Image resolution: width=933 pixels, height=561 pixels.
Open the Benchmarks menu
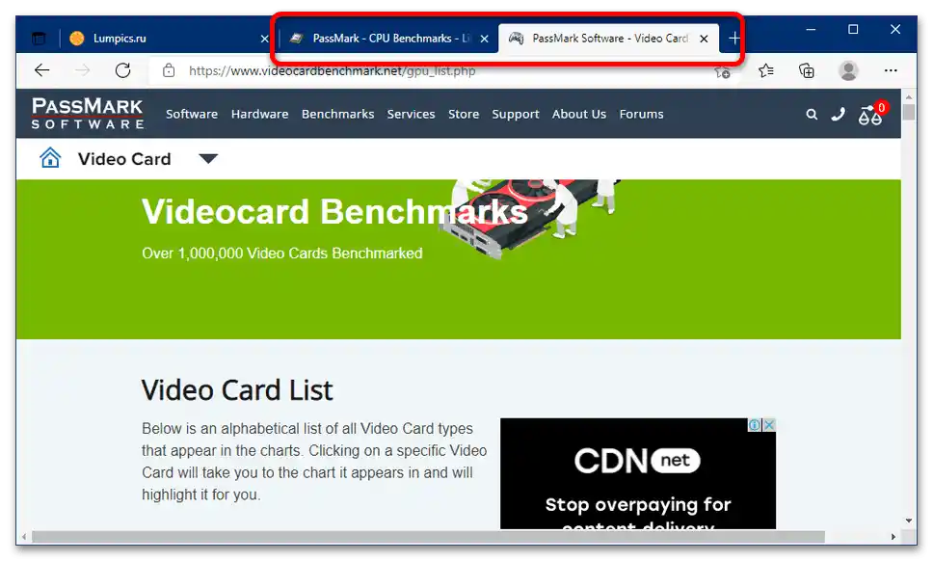(x=338, y=114)
